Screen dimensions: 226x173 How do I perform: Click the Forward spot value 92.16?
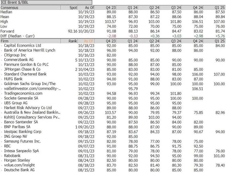[73, 31]
